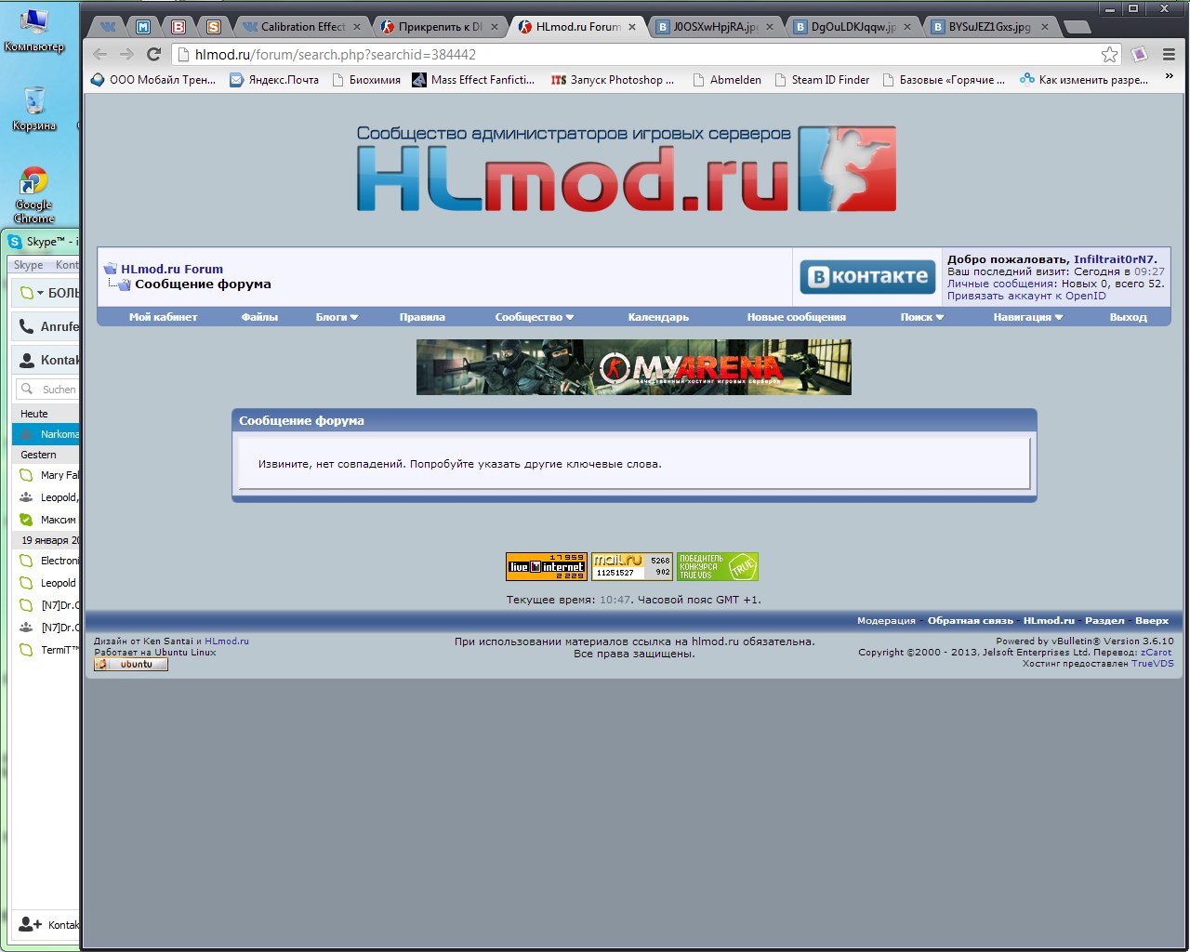Launch Google Chrome from desktop icon
1190x952 pixels.
coord(34,196)
